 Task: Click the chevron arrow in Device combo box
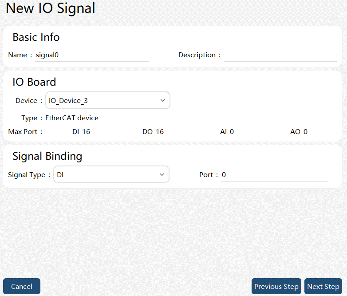[x=163, y=100]
